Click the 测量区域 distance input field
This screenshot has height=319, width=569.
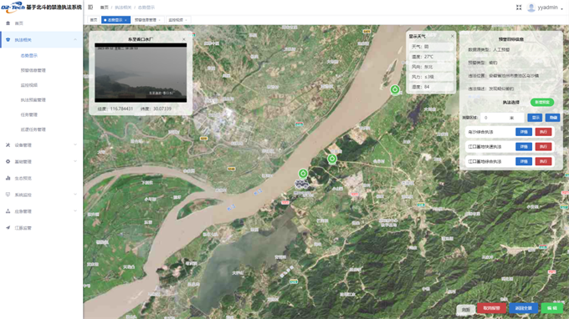click(x=502, y=118)
